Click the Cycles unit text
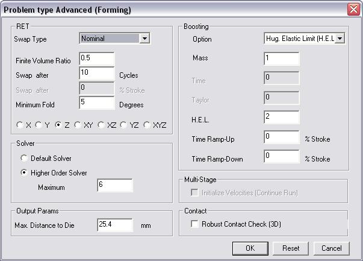Image resolution: width=363 pixels, height=261 pixels. coord(129,75)
